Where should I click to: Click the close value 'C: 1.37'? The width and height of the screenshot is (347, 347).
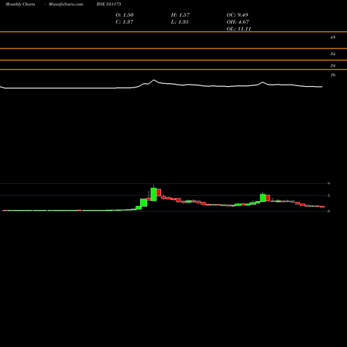(124, 22)
